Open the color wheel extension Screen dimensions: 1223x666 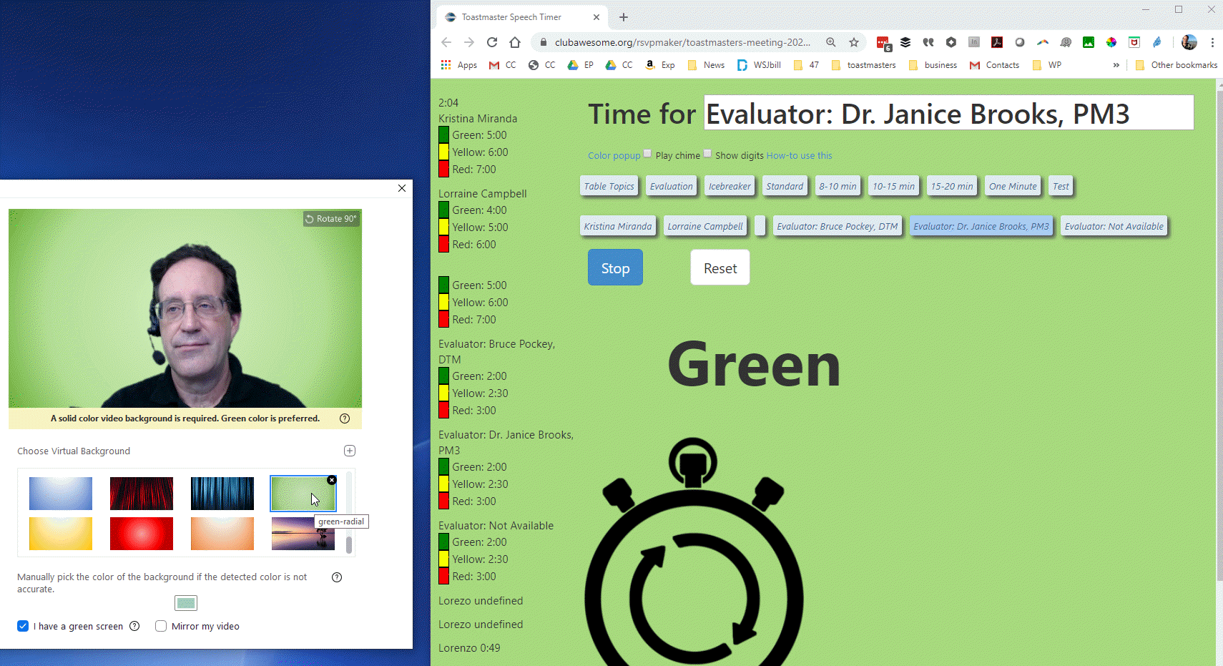[1111, 42]
